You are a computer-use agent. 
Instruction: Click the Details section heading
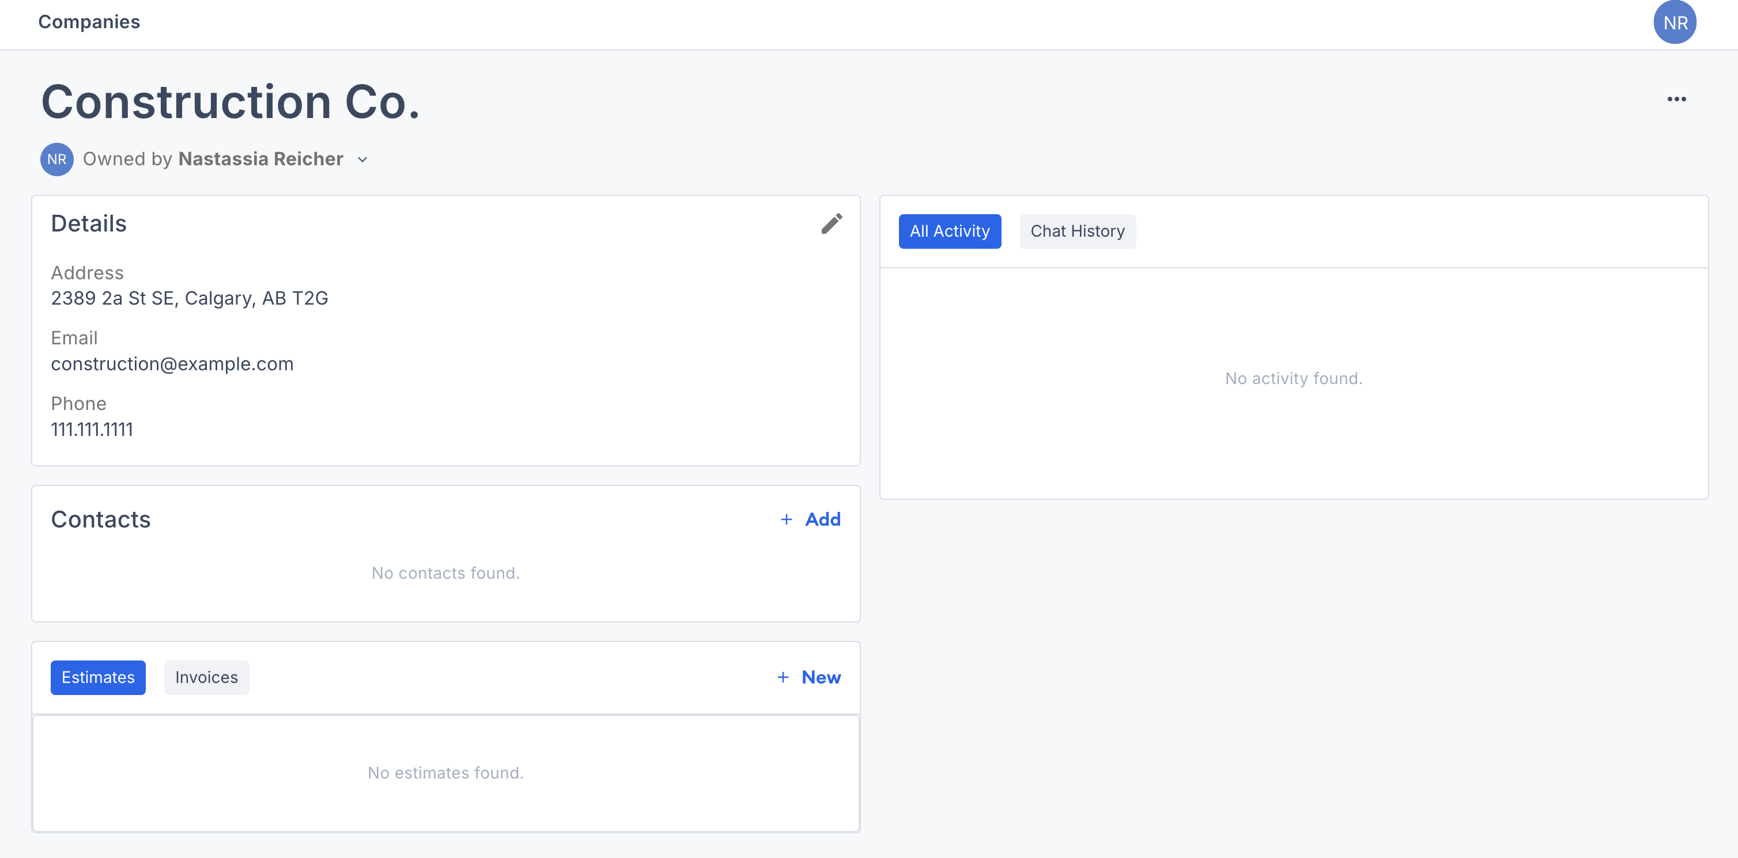pos(88,224)
